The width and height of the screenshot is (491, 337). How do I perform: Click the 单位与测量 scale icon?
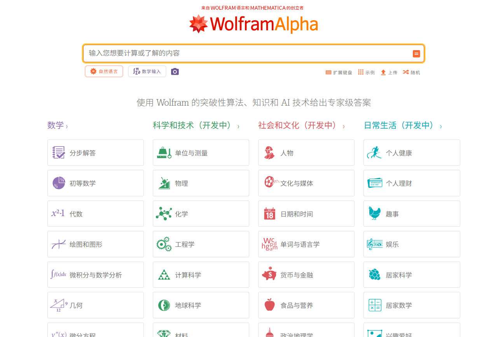click(x=164, y=153)
